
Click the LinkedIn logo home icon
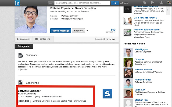click(x=17, y=3)
